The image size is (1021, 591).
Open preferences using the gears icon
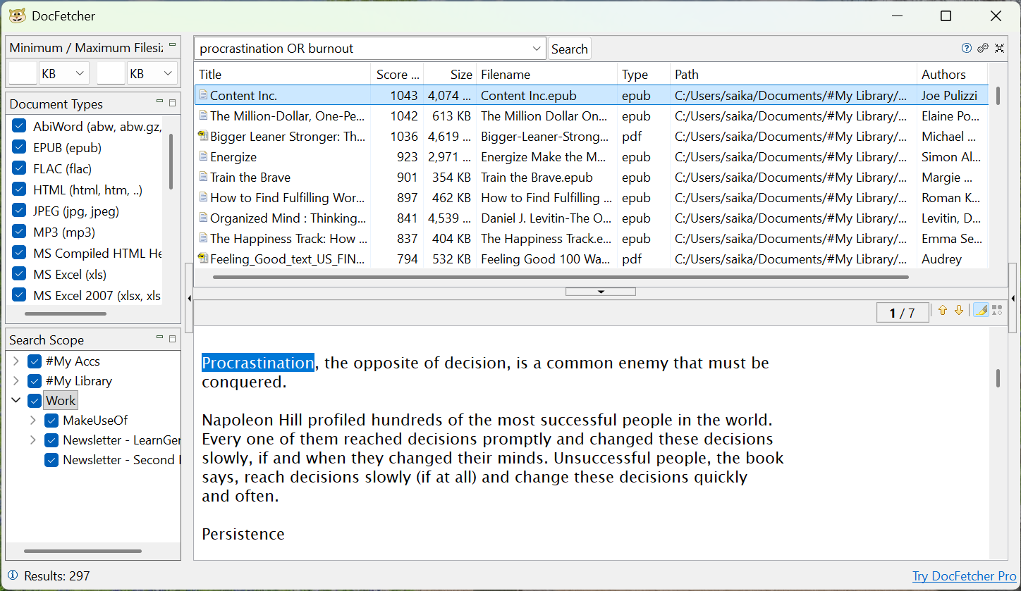[x=983, y=48]
